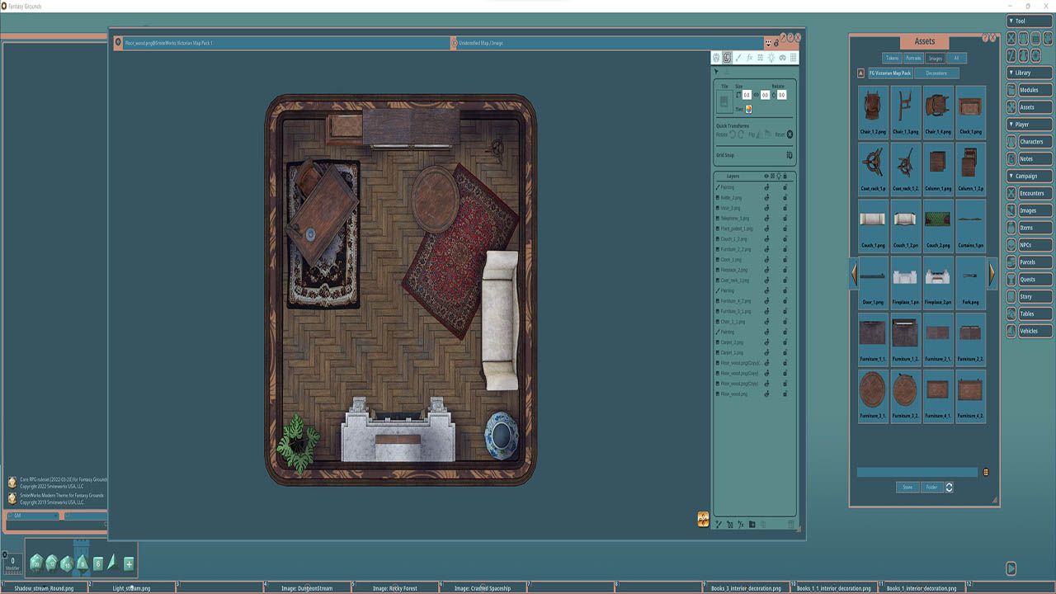Switch to the Tokens asset tab
This screenshot has width=1056, height=594.
click(x=892, y=59)
